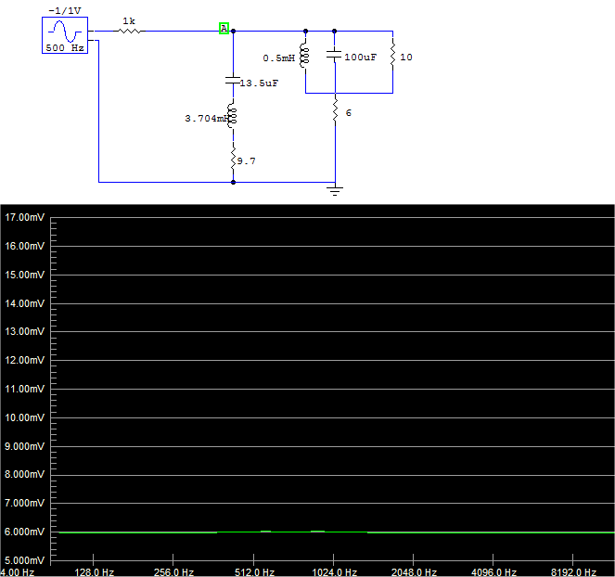Select the ground symbol

(335, 191)
